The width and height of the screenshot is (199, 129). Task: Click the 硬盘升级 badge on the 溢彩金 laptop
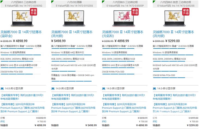tap(34, 12)
